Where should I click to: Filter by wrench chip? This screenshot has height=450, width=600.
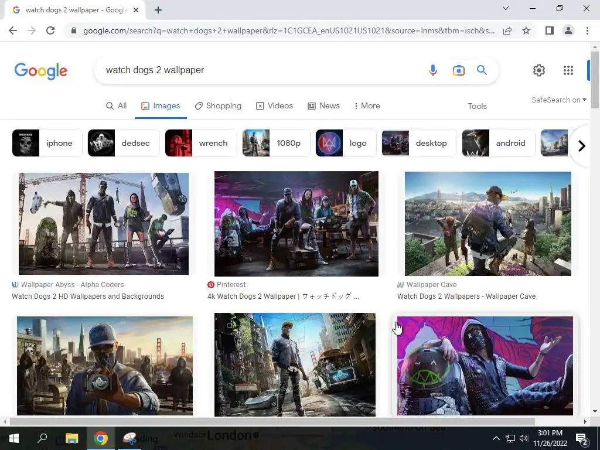click(201, 143)
